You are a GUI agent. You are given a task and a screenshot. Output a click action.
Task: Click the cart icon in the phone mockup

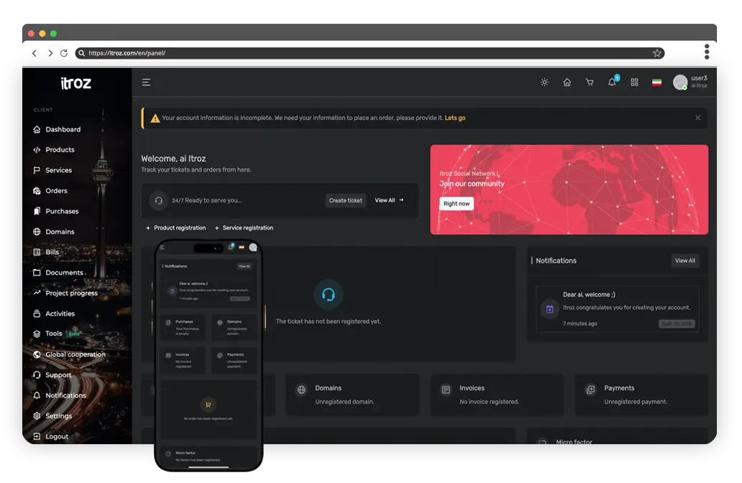pos(208,405)
